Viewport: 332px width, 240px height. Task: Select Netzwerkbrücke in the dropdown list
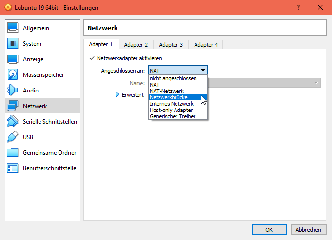pyautogui.click(x=178, y=97)
